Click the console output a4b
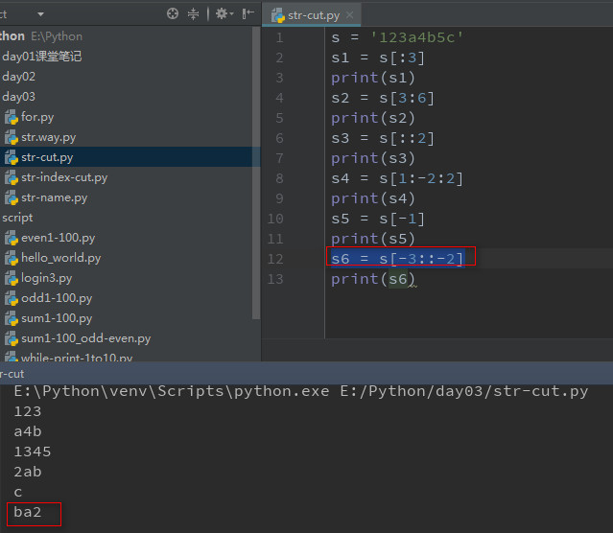Image resolution: width=613 pixels, height=533 pixels. (x=28, y=431)
